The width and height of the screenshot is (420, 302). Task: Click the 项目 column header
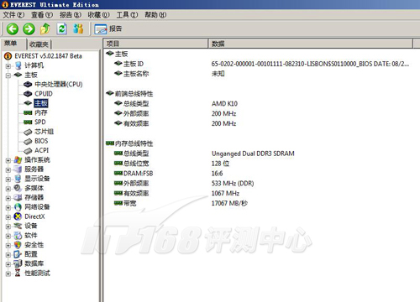click(x=155, y=44)
